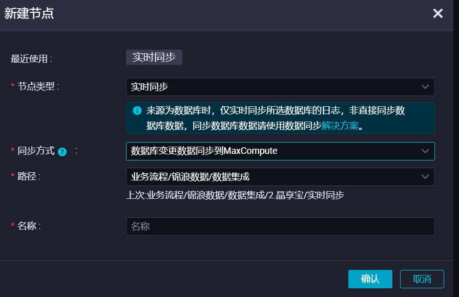Click the 新建节点 dialog title
Viewport: 459px width, 297px height.
(29, 14)
